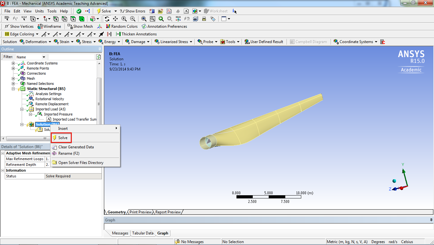Click User Defined Result button
The image size is (434, 245).
tap(264, 42)
